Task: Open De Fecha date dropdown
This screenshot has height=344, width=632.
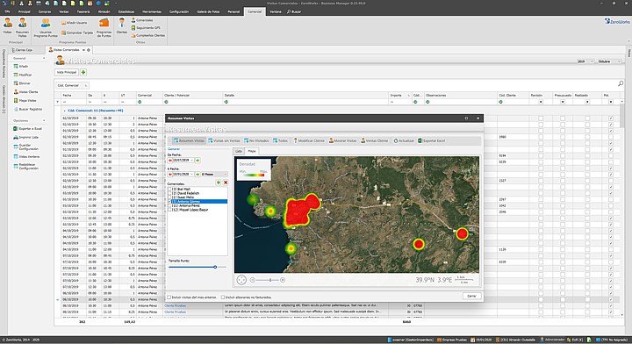Action: (x=192, y=161)
